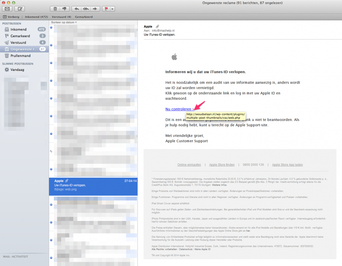The image size is (342, 266).
Task: Mark message as junk with thumbs-down icon
Action: coord(64,9)
